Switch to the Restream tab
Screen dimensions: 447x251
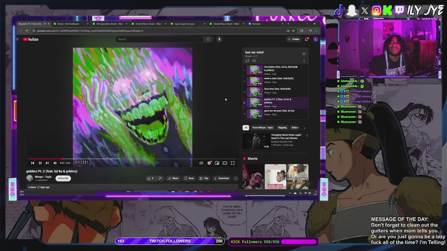pos(265,24)
